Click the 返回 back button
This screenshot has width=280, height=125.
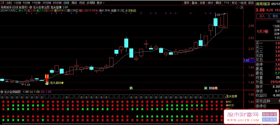tap(251, 3)
